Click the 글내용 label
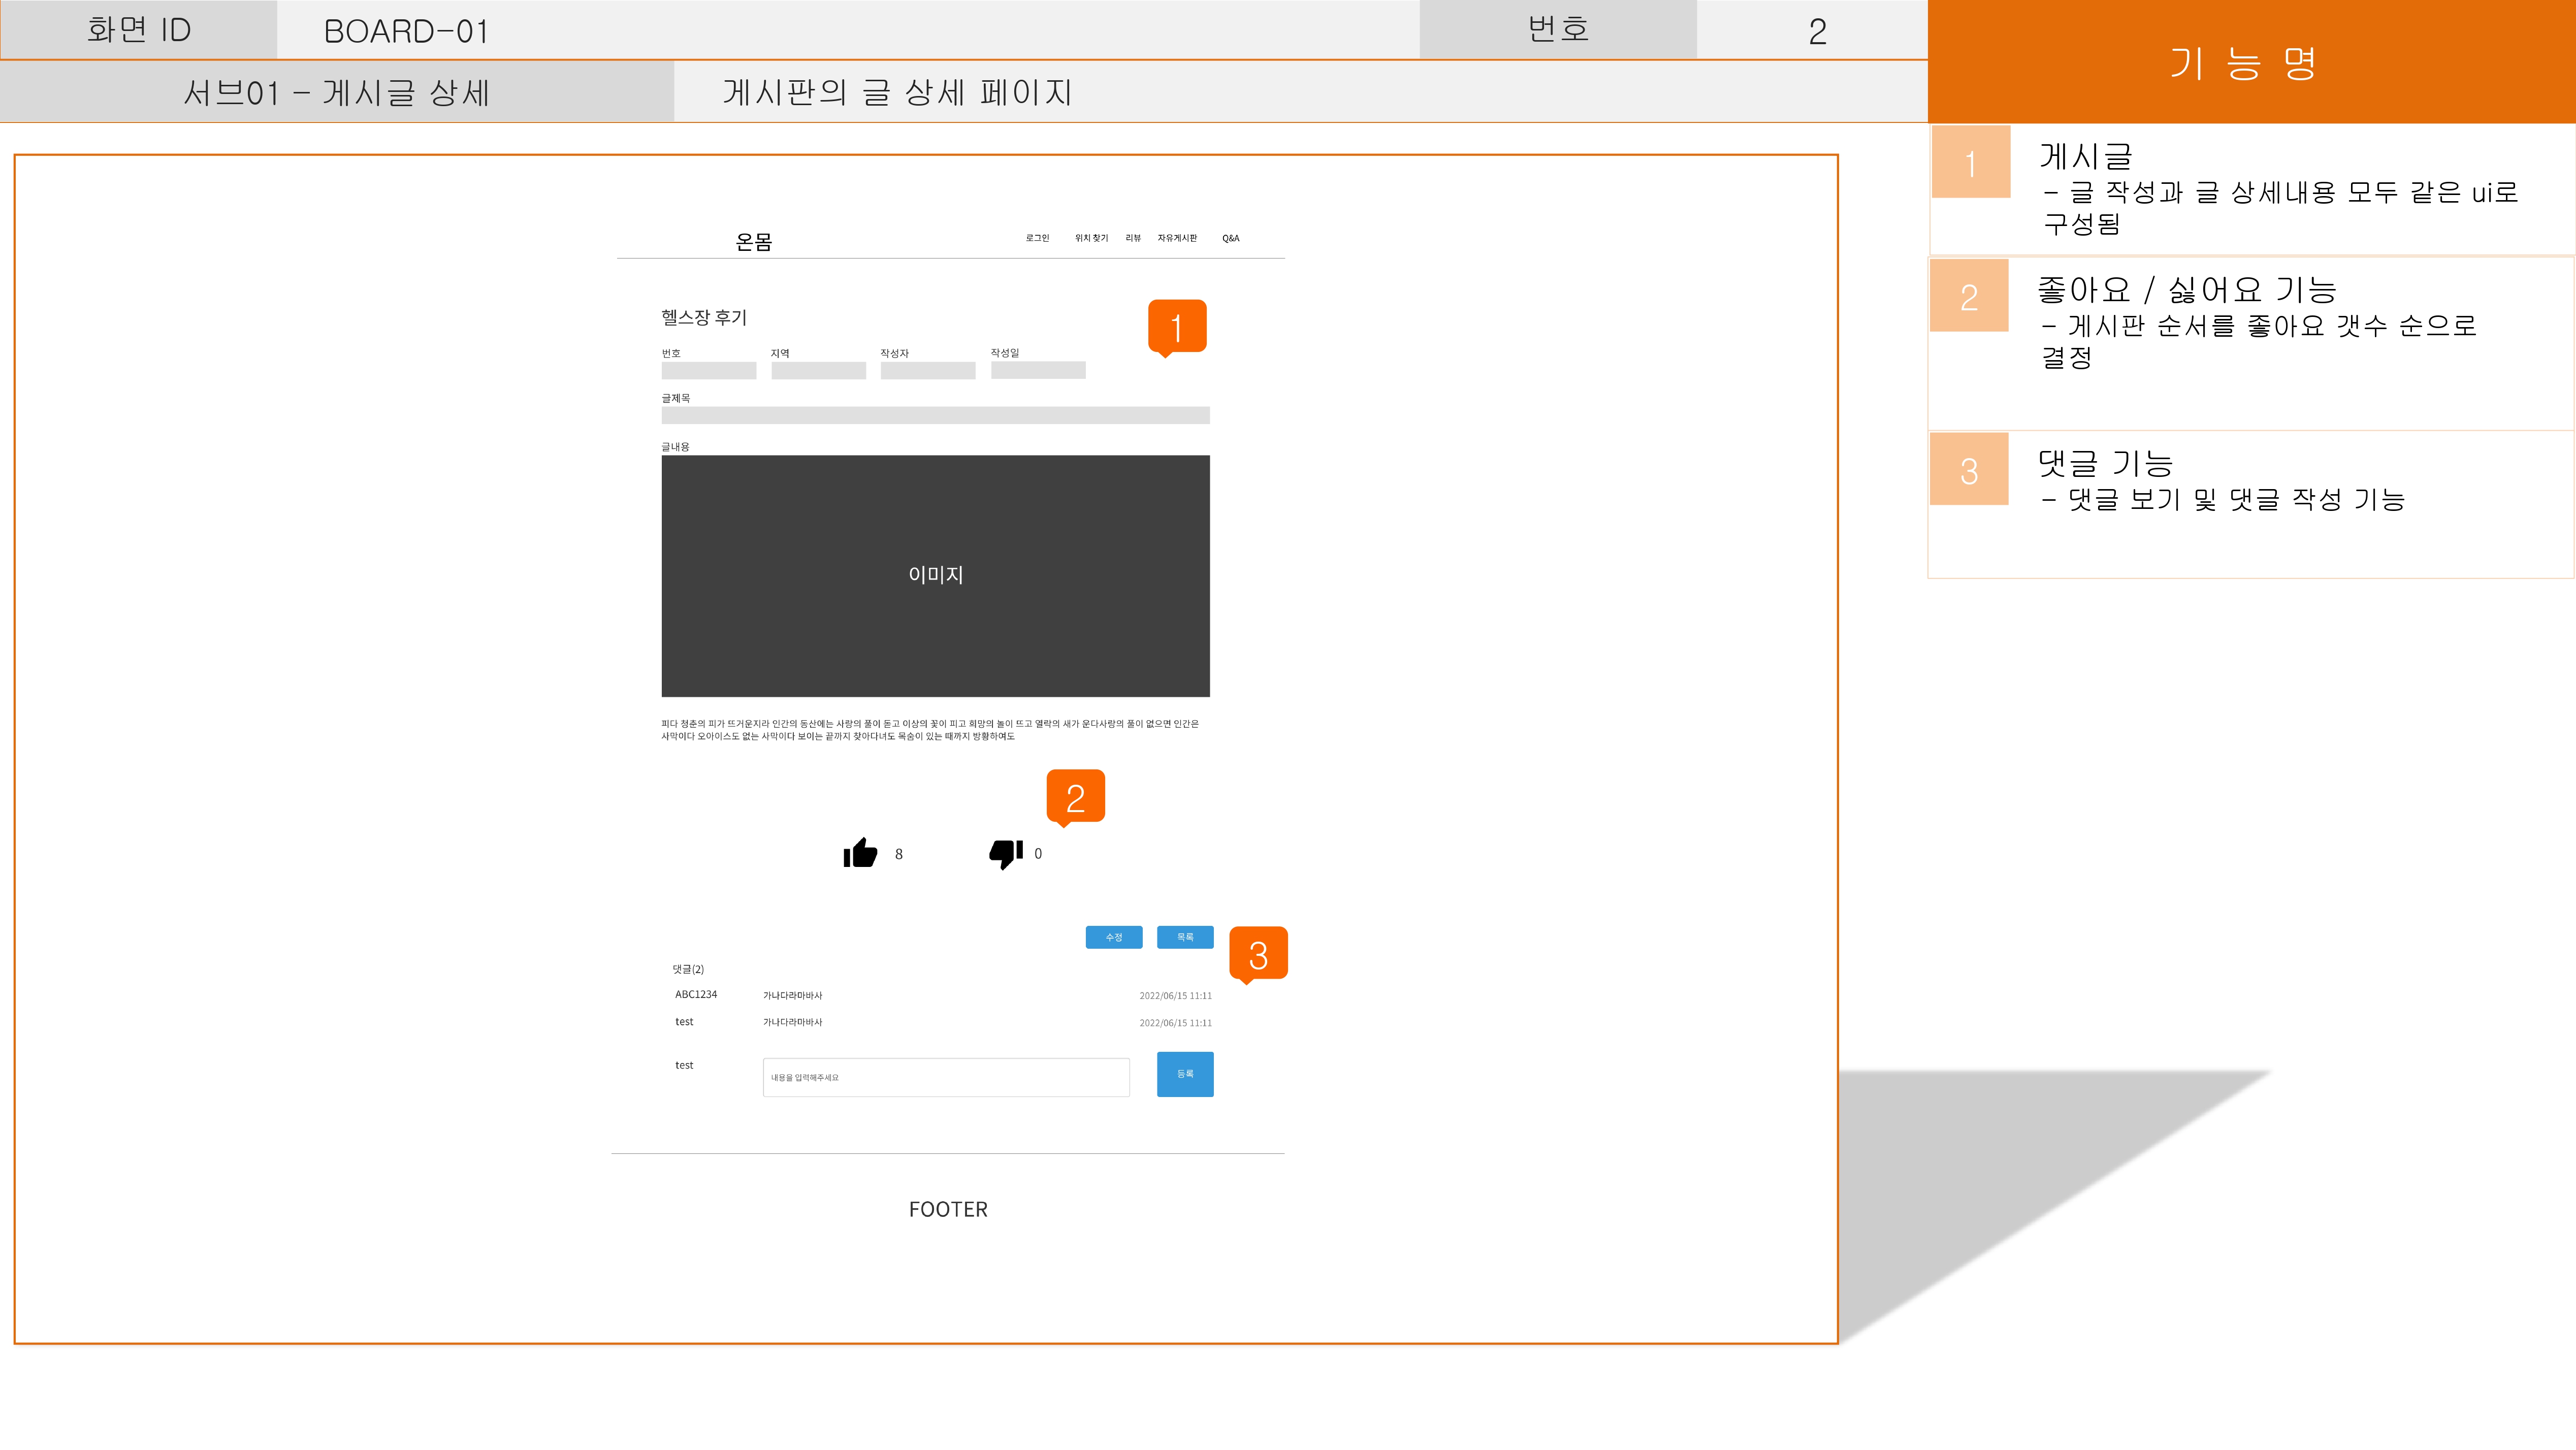2576x1450 pixels. [x=675, y=447]
